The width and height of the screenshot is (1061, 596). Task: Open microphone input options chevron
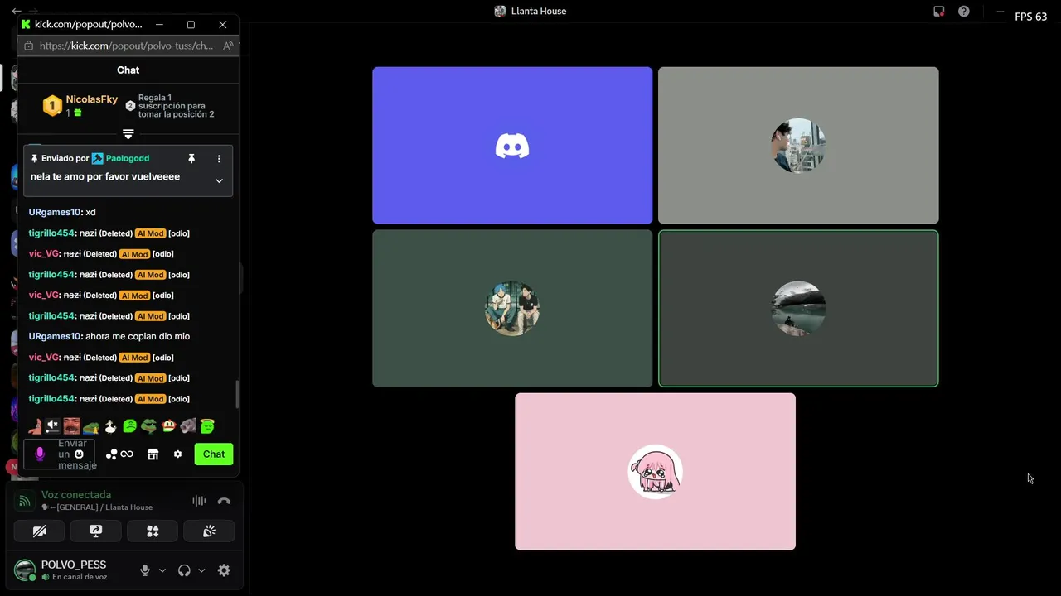(x=162, y=570)
